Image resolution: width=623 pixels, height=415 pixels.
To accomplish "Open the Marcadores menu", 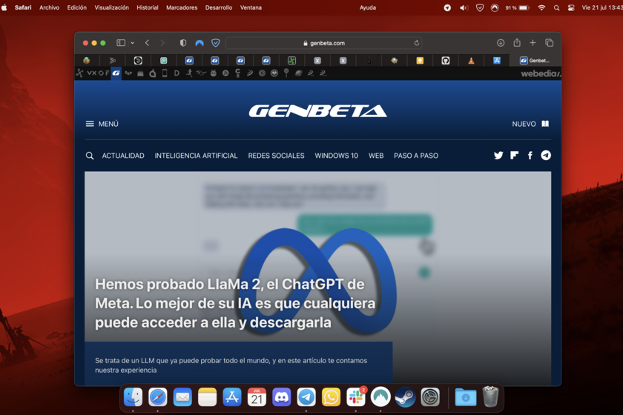I will coord(182,7).
